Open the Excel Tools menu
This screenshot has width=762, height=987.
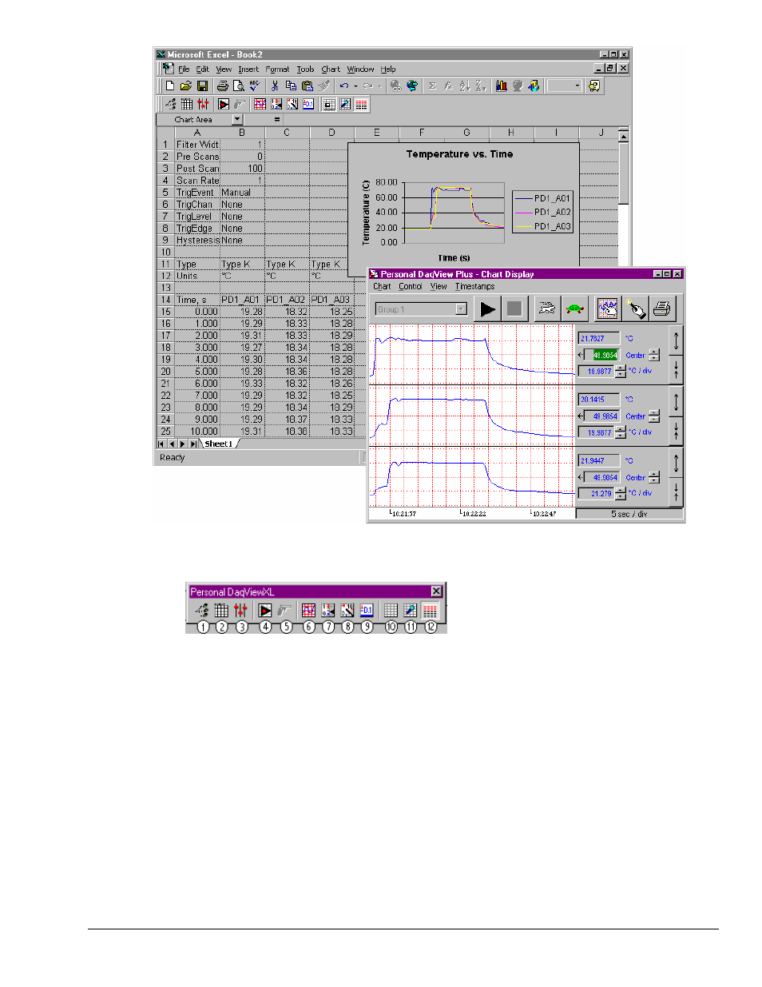tap(306, 70)
